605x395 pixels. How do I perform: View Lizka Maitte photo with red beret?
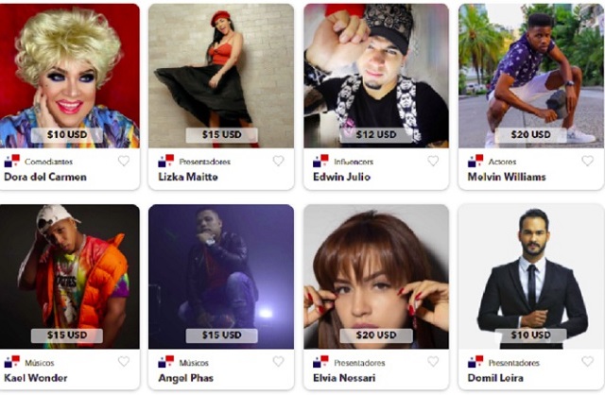(221, 76)
